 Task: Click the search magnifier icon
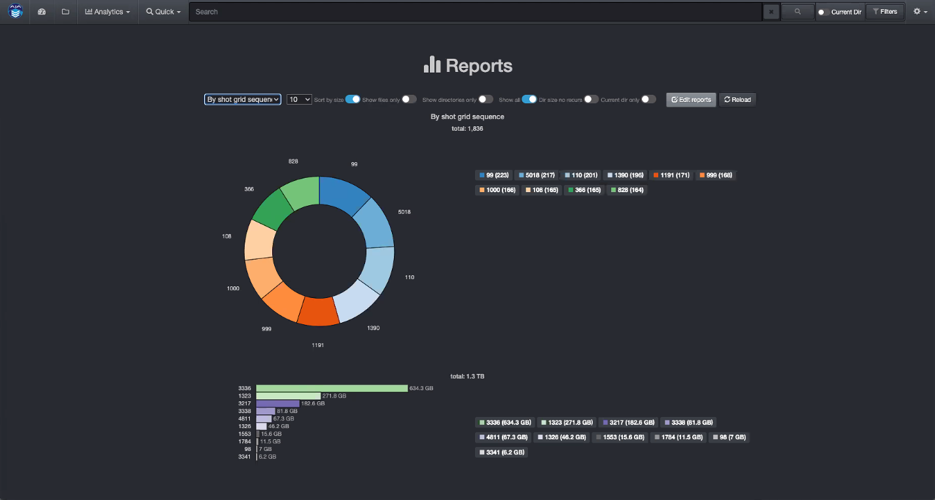[797, 11]
